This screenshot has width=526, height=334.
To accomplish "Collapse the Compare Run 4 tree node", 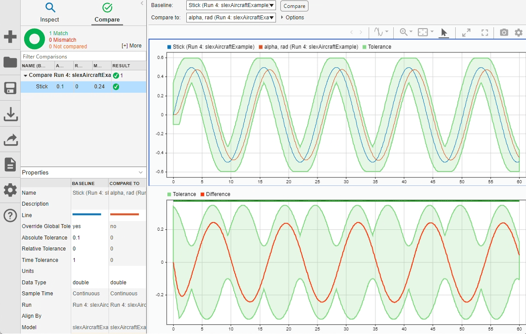I will (25, 76).
